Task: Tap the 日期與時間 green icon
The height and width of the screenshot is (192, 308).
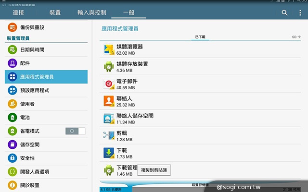Action: click(x=13, y=49)
